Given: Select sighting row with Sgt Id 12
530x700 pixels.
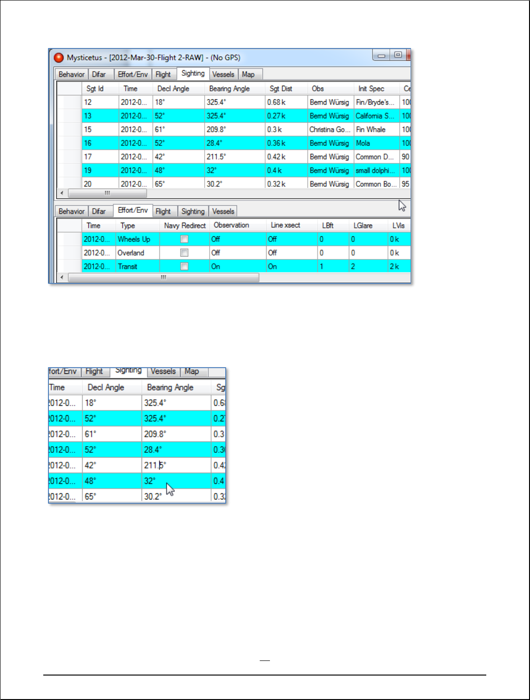Looking at the screenshot, I should click(x=234, y=102).
